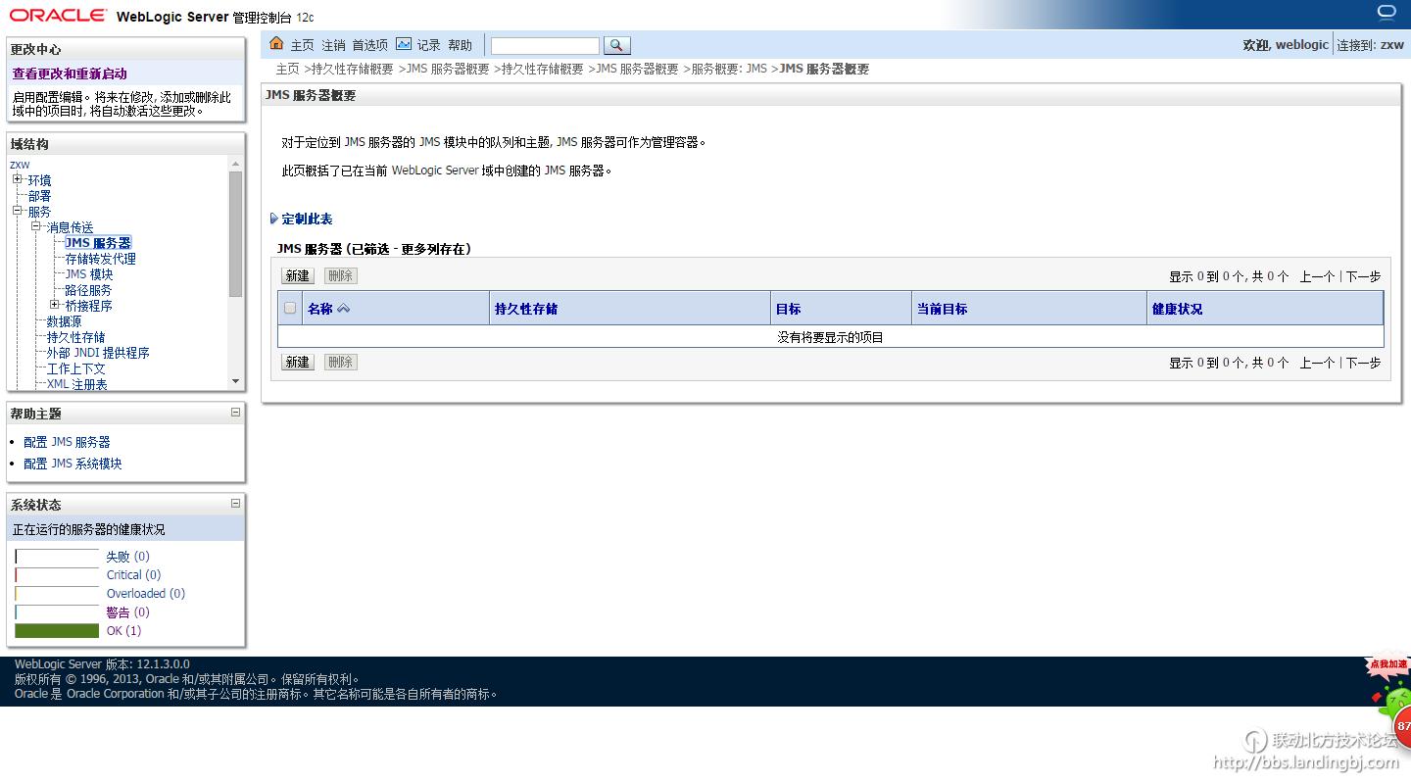Click inside the search input field

point(545,44)
